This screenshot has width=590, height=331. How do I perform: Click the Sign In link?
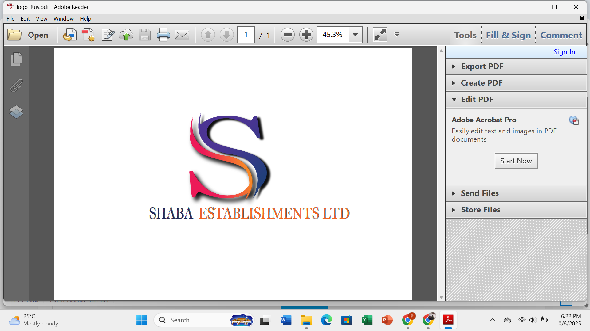click(x=564, y=52)
